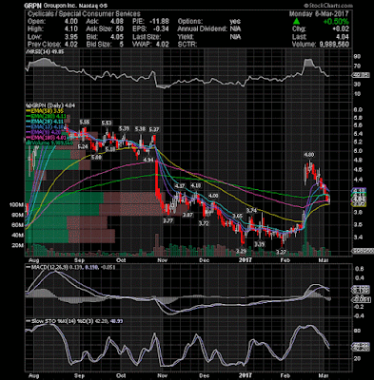Click the 100M volume axis label
Viewport: 374px width, 380px height.
coord(17,205)
